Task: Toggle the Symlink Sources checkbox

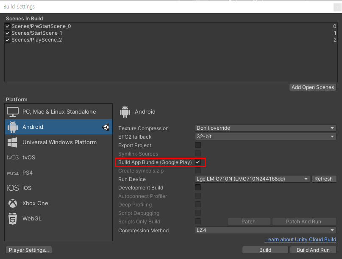Action: click(x=198, y=153)
